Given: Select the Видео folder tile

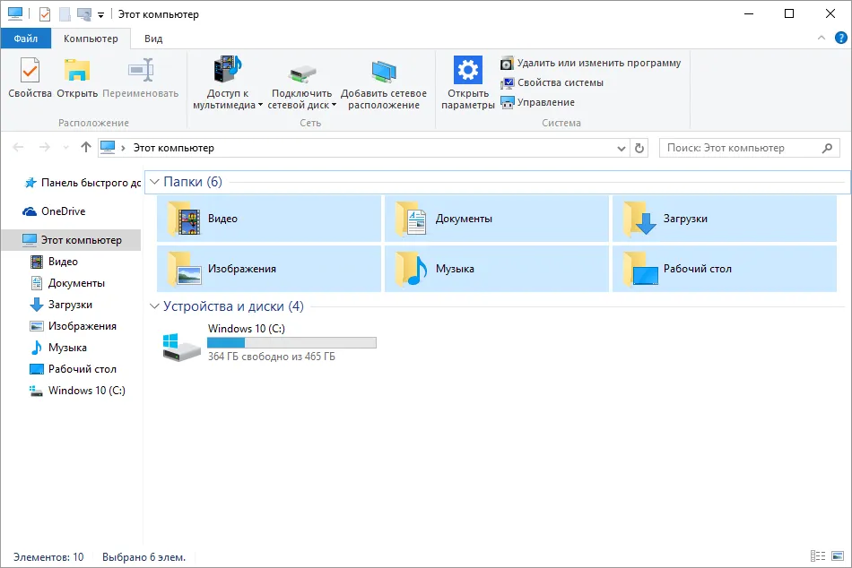Looking at the screenshot, I should click(269, 219).
